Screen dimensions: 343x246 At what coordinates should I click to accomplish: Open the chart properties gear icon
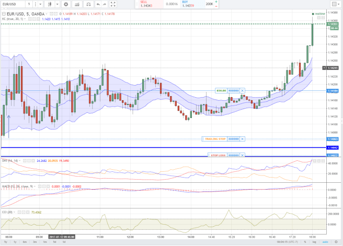click(x=66, y=4)
